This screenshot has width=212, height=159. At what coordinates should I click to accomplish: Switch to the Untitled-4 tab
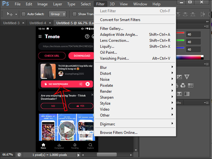38,23
